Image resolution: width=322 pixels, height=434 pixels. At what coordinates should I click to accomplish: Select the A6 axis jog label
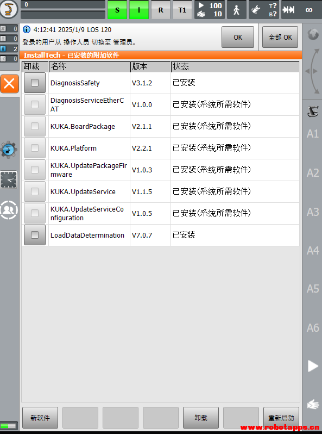coord(313,328)
